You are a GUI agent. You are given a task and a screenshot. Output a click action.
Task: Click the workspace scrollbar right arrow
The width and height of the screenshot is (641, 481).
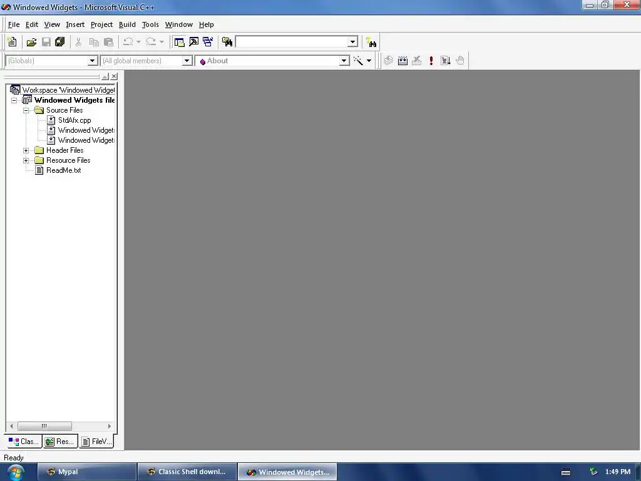click(109, 426)
